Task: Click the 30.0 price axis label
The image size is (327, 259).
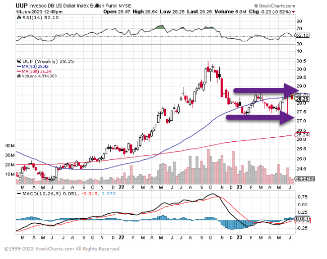Action: [301, 69]
